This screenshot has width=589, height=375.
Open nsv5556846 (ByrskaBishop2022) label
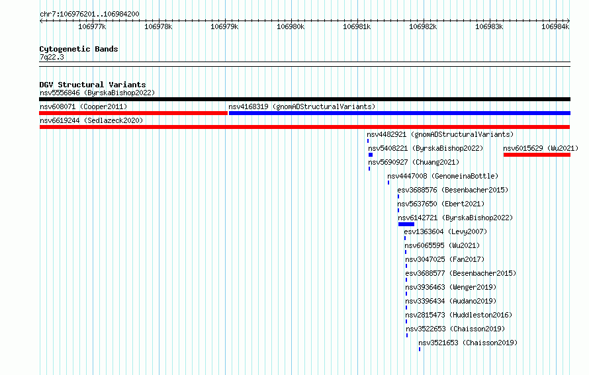97,93
